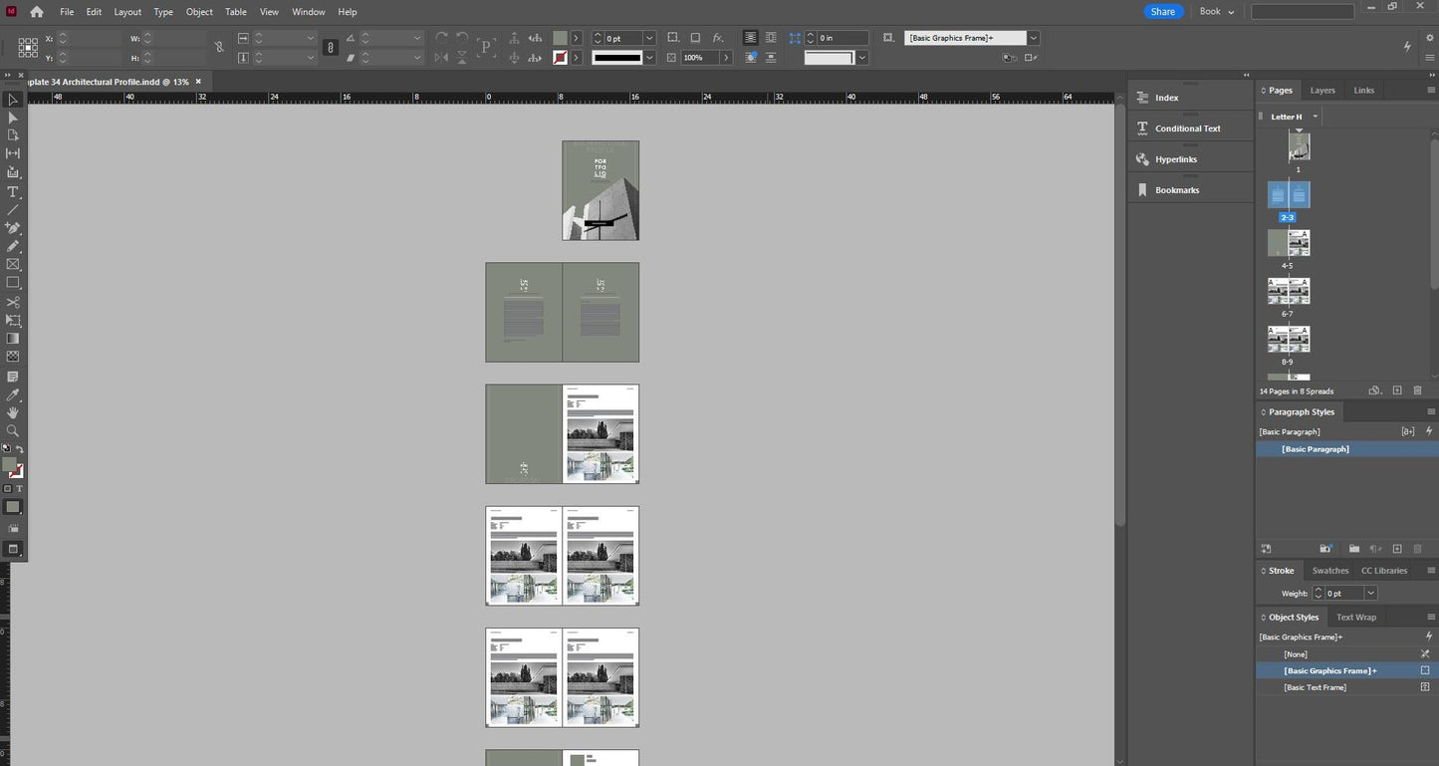Click the fill color swatch in toolbox

click(x=10, y=465)
